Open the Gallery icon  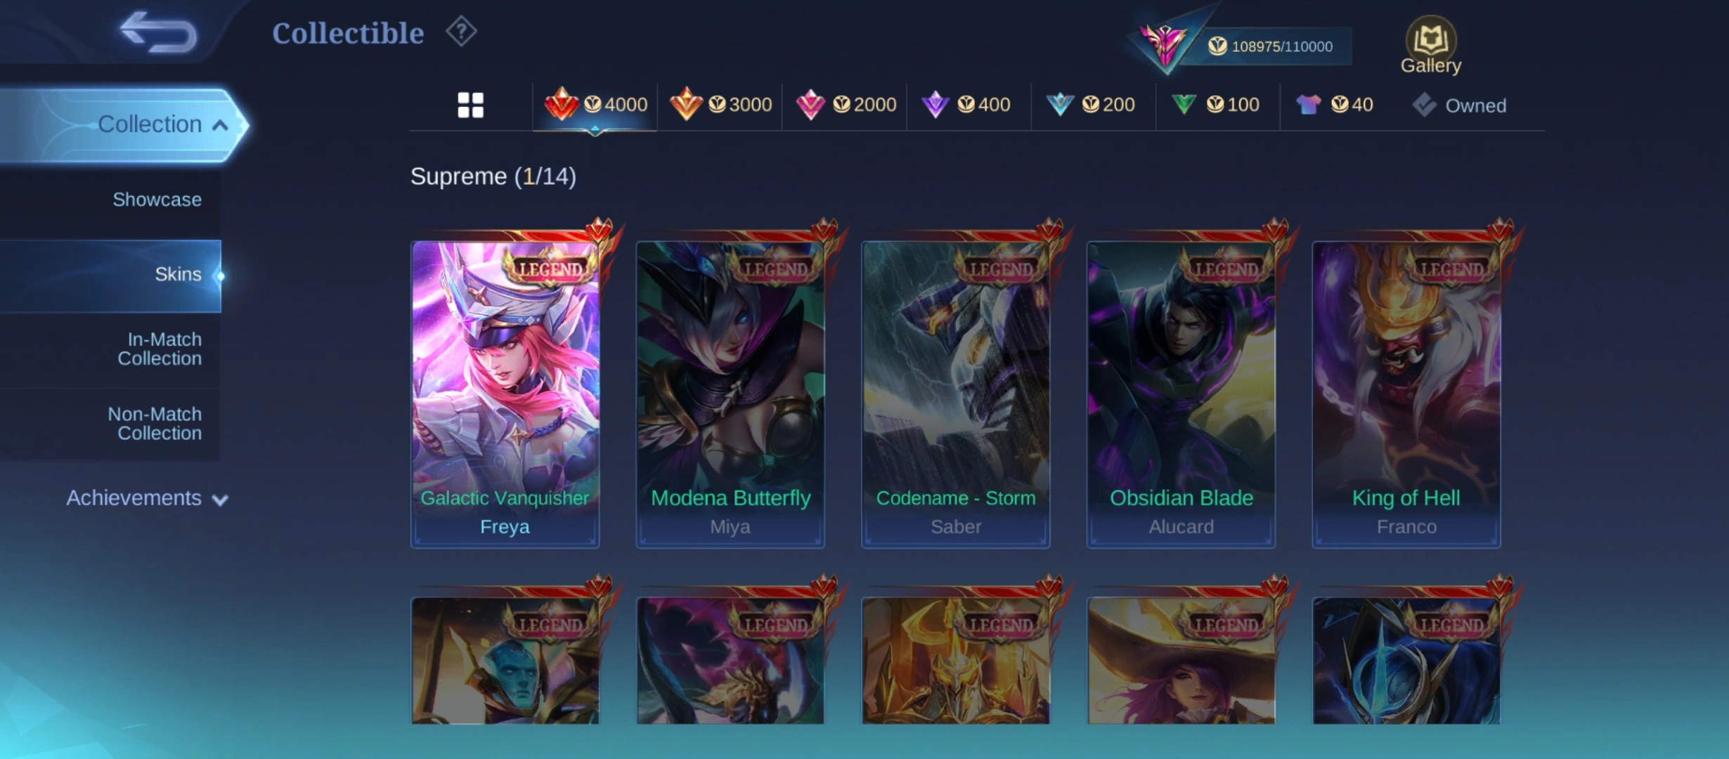[1430, 45]
